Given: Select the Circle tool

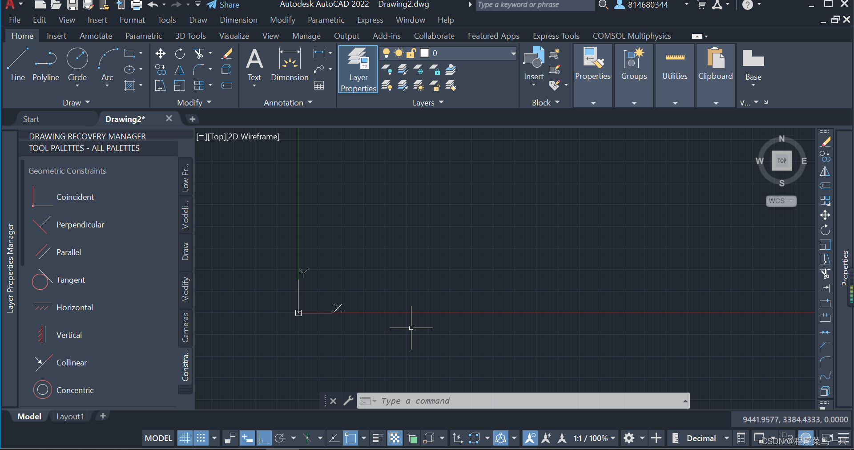Looking at the screenshot, I should coord(77,65).
